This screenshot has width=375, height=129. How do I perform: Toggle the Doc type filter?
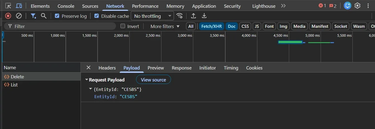tap(232, 26)
